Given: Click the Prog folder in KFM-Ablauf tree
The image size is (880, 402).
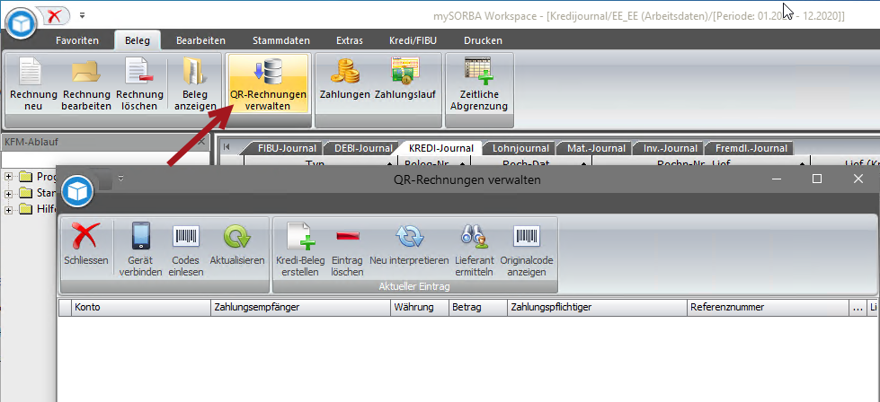Looking at the screenshot, I should click(x=37, y=177).
